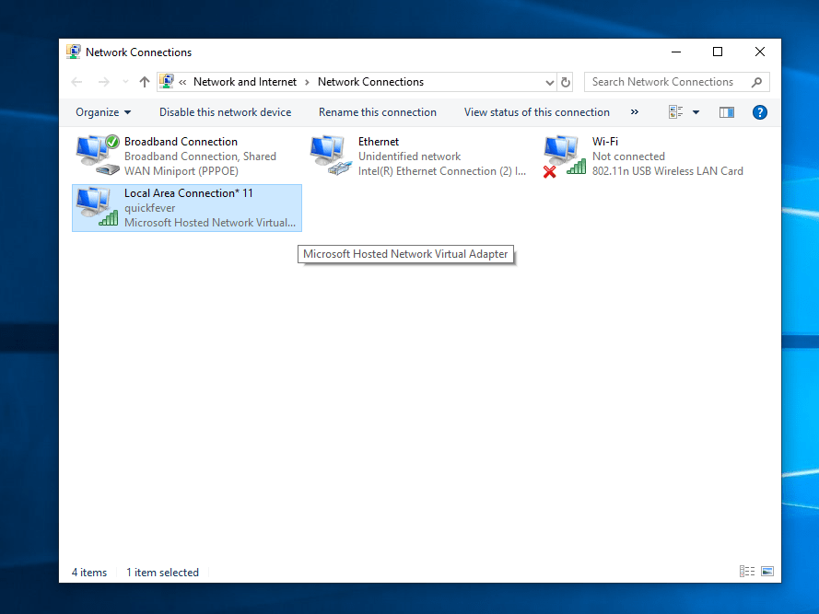This screenshot has width=819, height=614.
Task: Click Local Area Connection* 11 name
Action: 189,193
